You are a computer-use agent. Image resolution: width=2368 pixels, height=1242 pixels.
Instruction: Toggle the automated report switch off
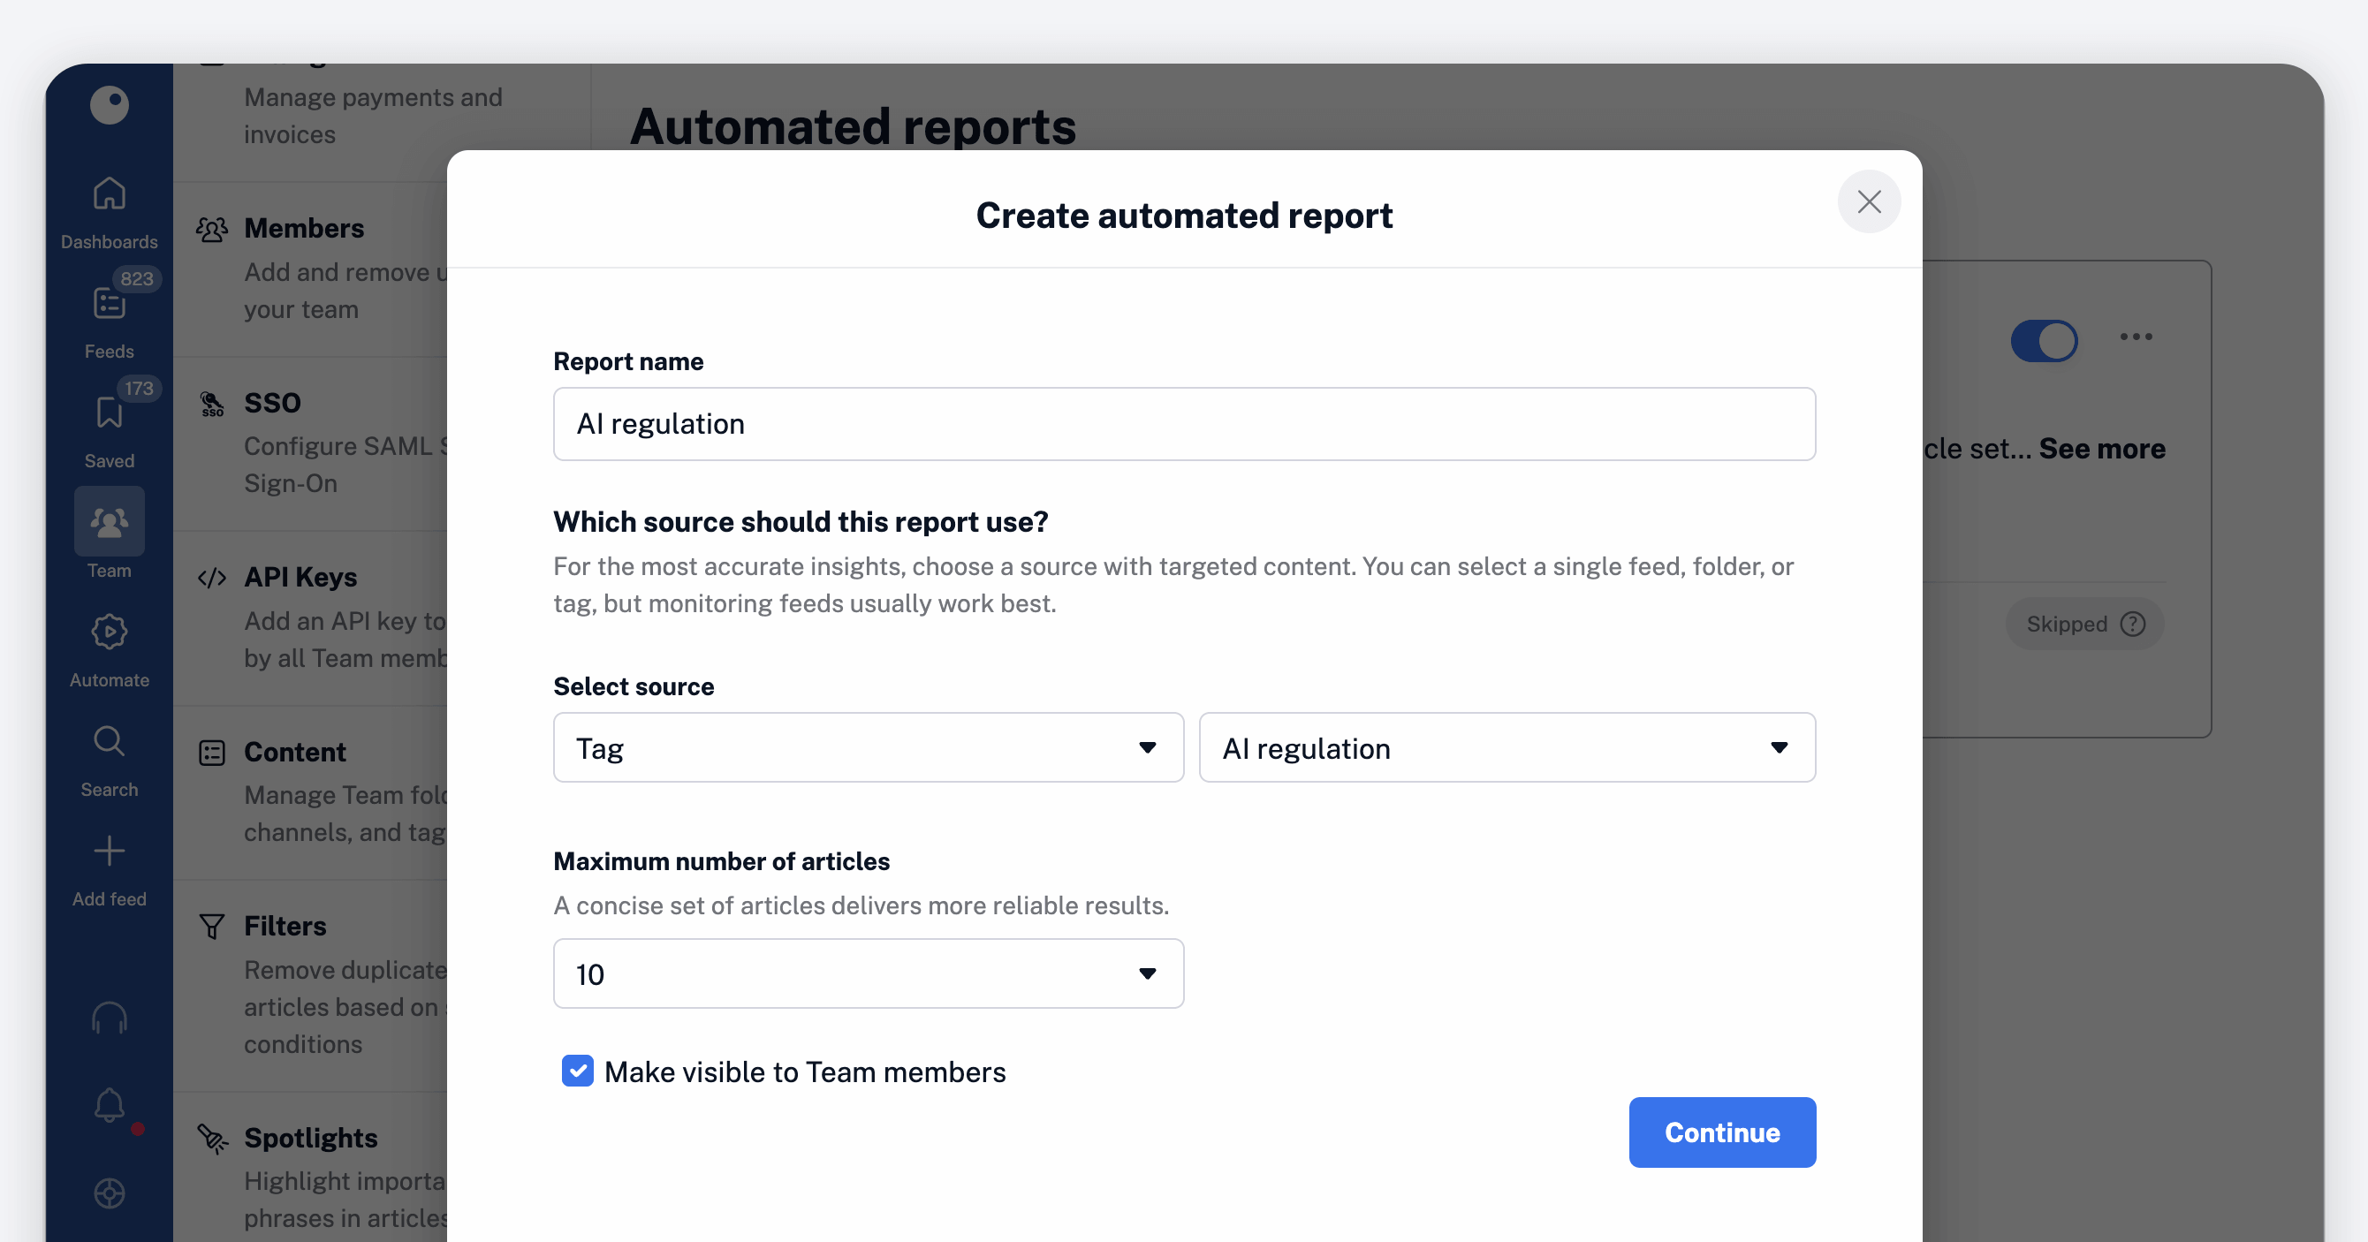[2043, 341]
